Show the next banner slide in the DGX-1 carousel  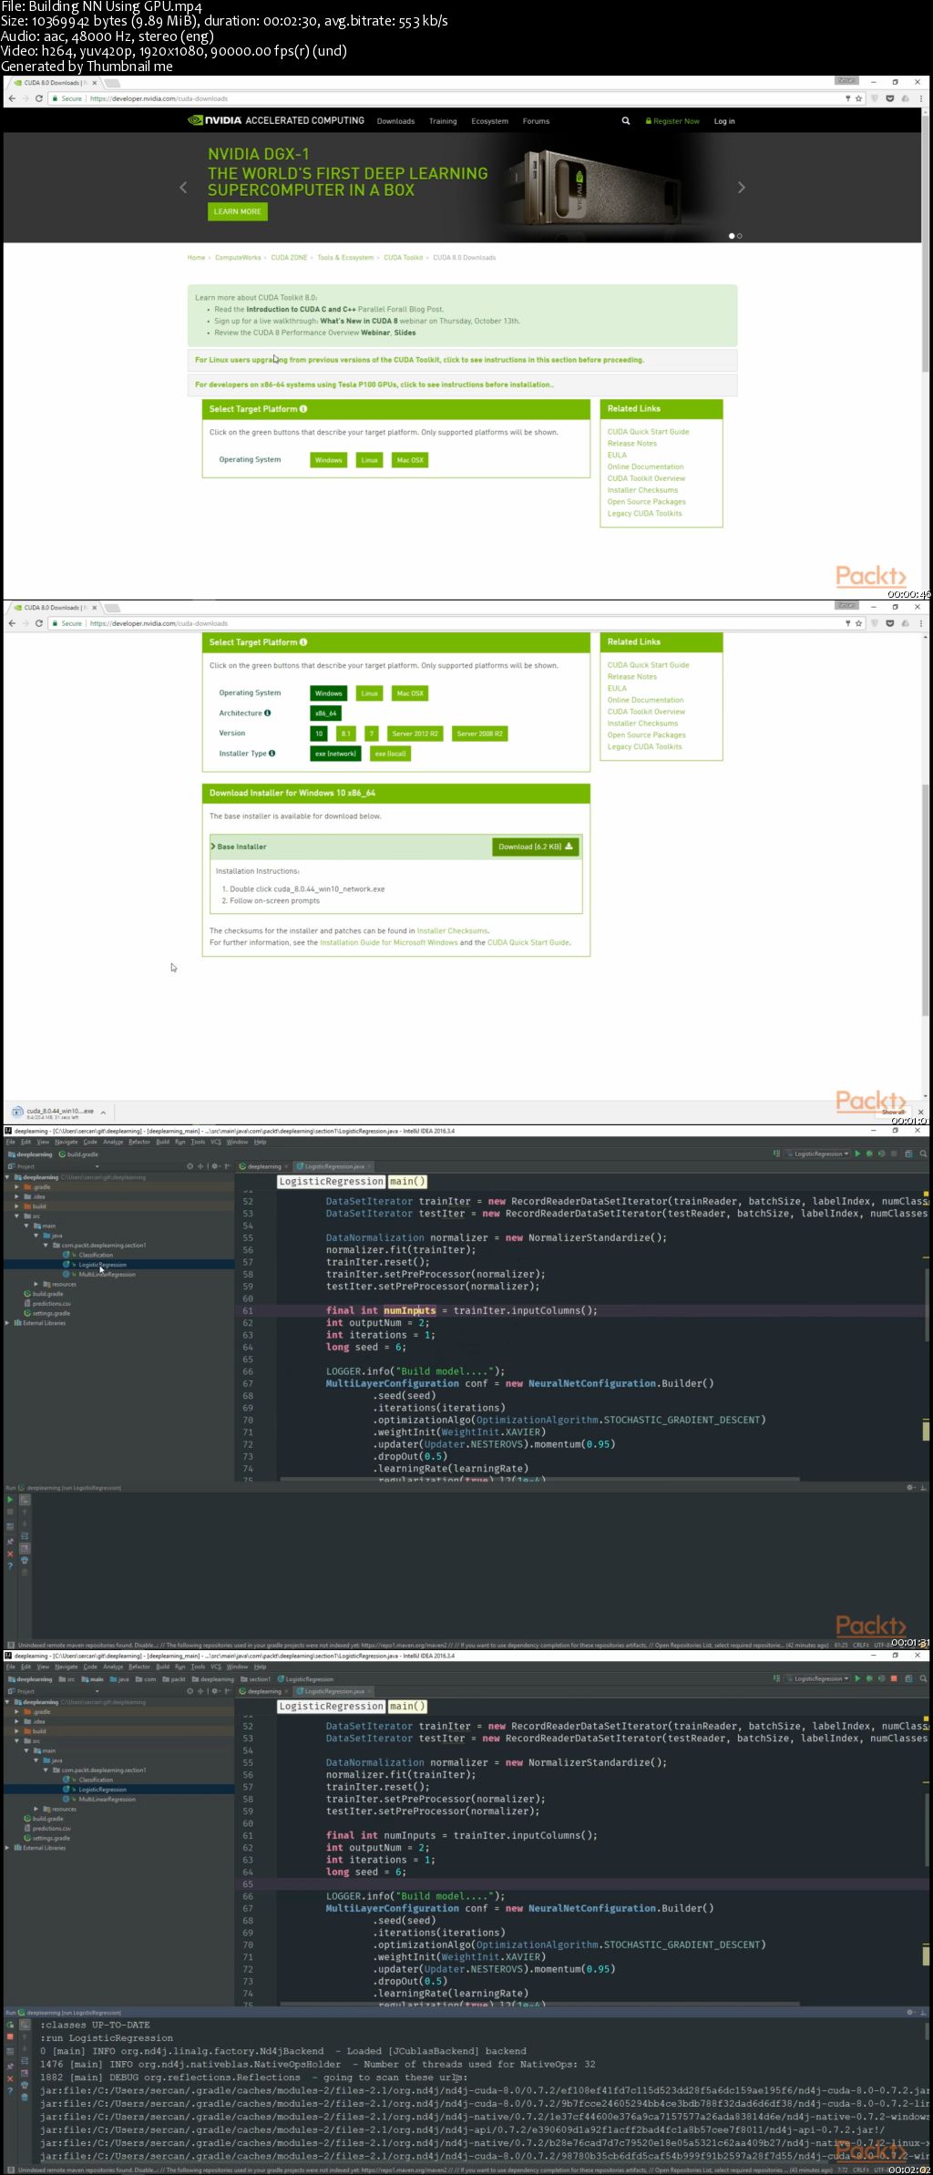point(742,187)
